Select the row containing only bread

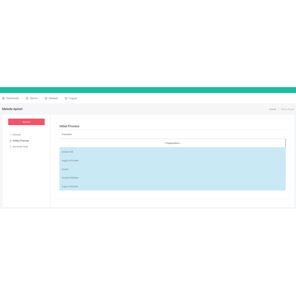[x=173, y=169]
